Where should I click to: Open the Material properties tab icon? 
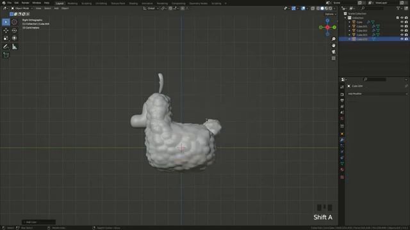(x=342, y=170)
